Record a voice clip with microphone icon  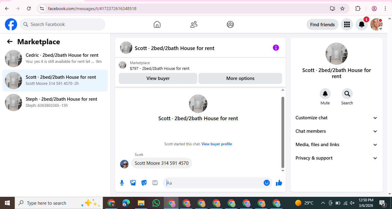(x=122, y=183)
